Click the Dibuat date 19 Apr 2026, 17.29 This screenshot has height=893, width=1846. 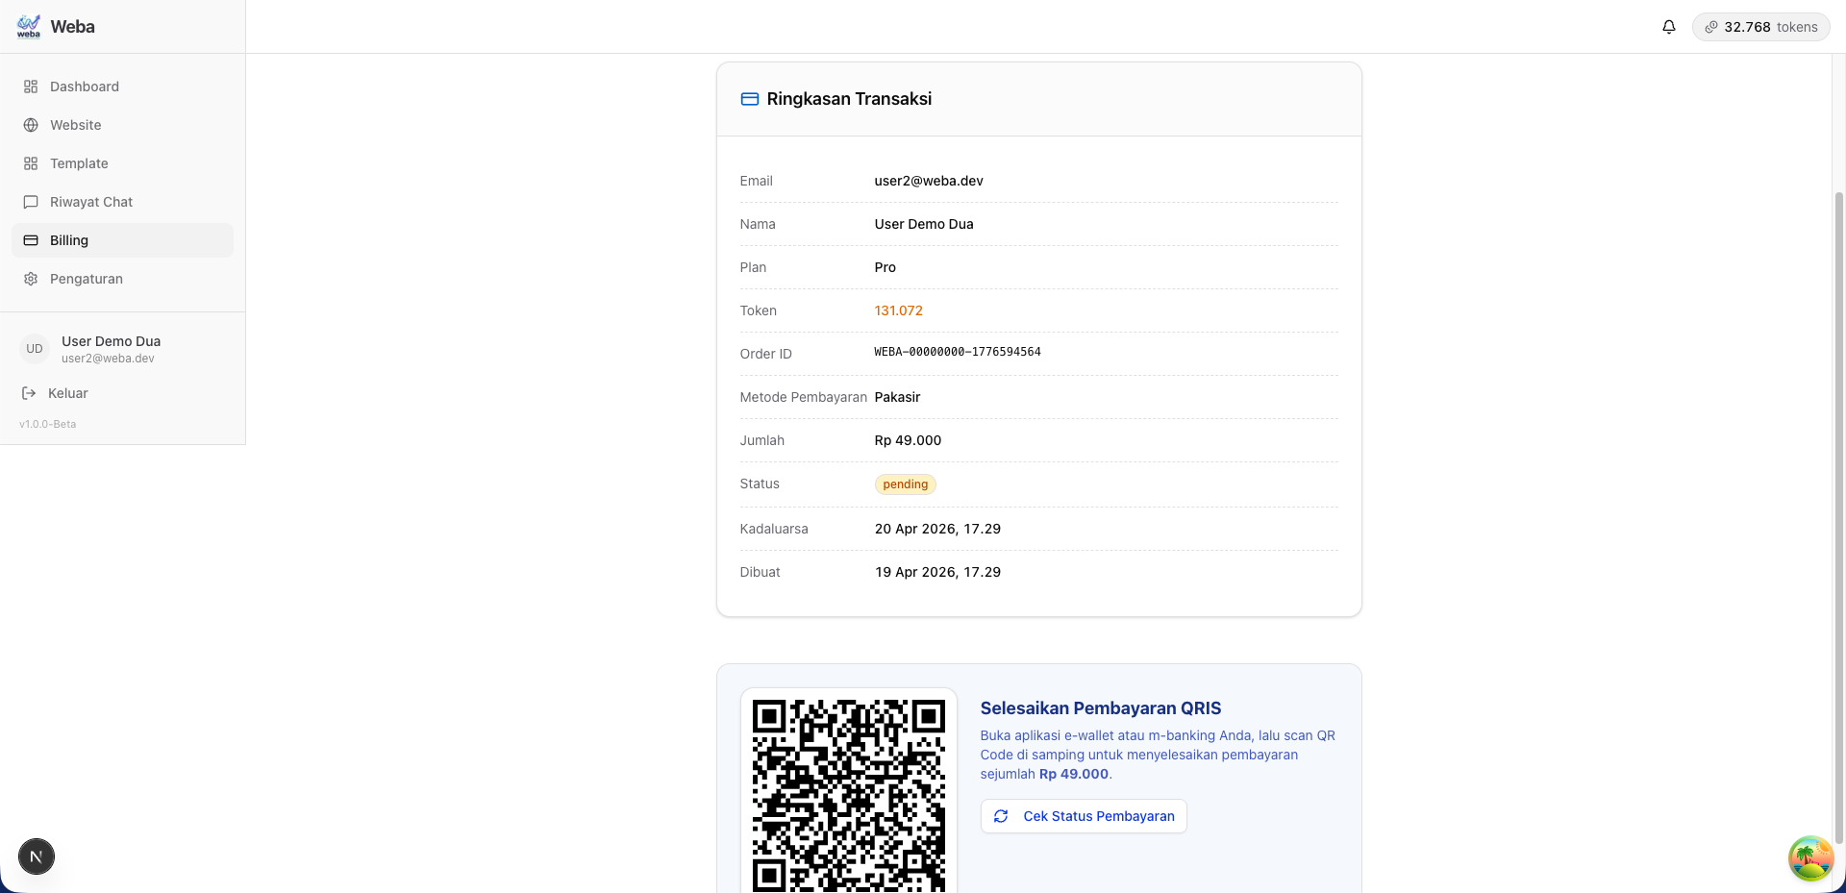938,572
